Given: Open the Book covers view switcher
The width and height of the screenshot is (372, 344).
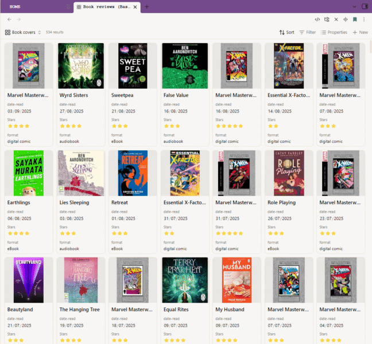Looking at the screenshot, I should tap(23, 33).
